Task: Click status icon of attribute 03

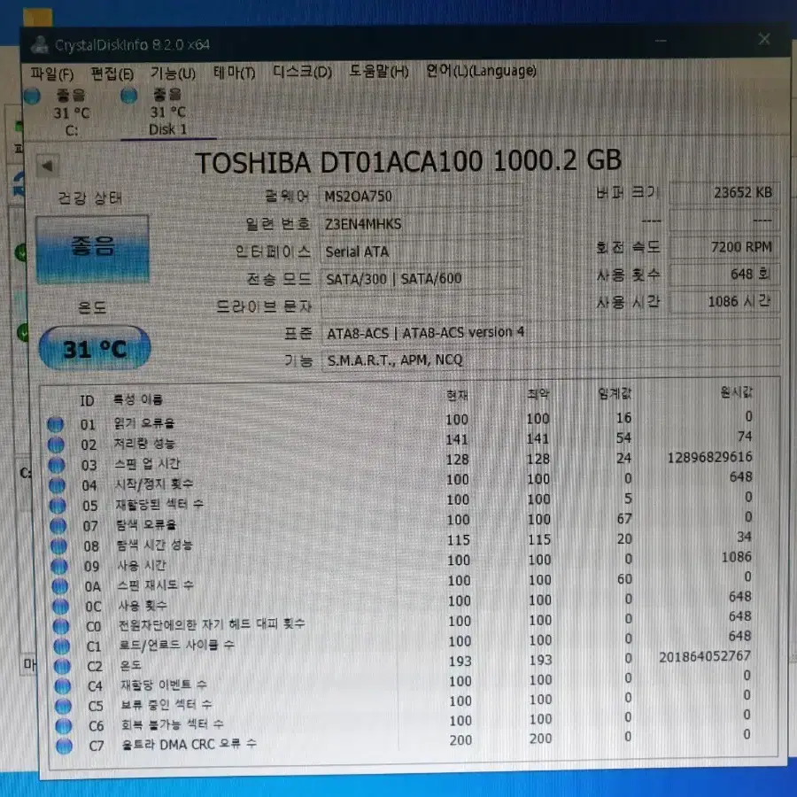Action: tap(57, 465)
